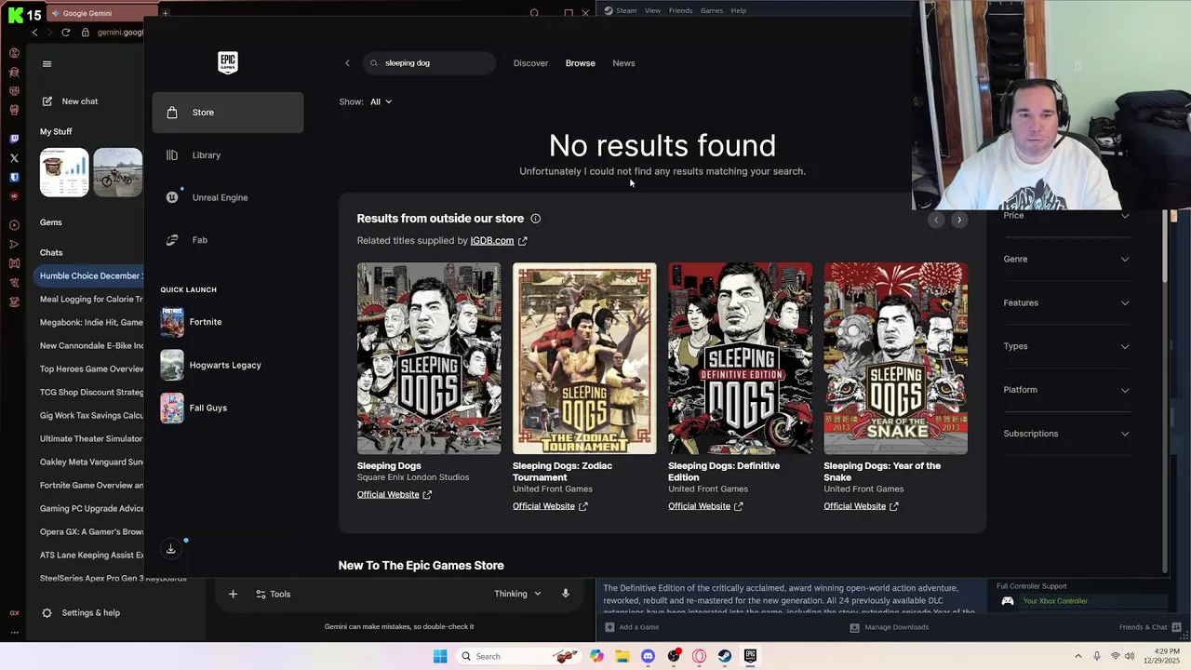The height and width of the screenshot is (670, 1191).
Task: Open the Humble Choice December chat
Action: tap(90, 276)
